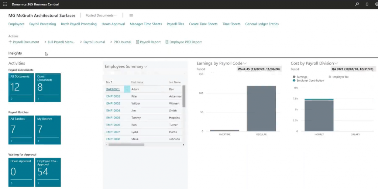The height and width of the screenshot is (189, 378).
Task: Toggle Employer Contribution legend item
Action: [308, 80]
